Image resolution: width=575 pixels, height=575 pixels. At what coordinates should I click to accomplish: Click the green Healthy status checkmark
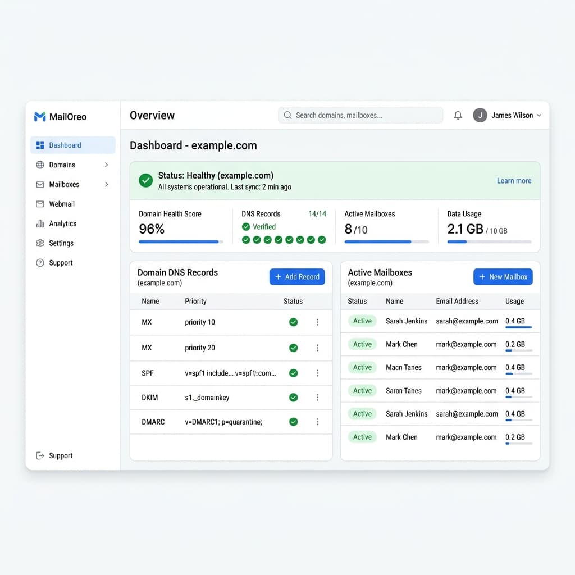(145, 180)
